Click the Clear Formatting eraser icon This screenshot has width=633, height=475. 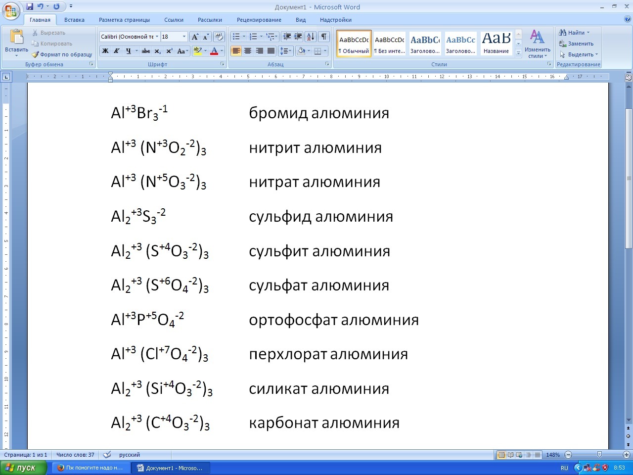point(219,37)
